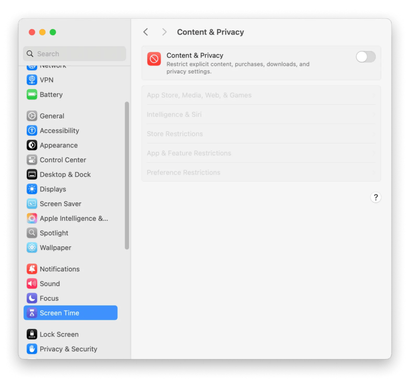Click the Sound speaker icon
The height and width of the screenshot is (384, 407).
(x=32, y=284)
